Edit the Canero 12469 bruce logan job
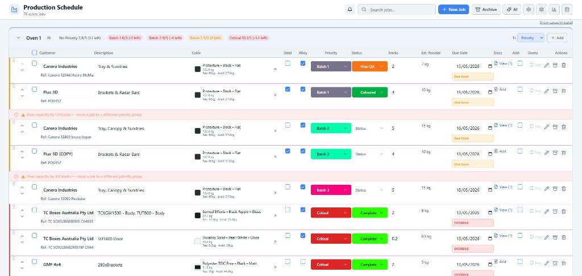The height and width of the screenshot is (276, 582). pos(546,127)
